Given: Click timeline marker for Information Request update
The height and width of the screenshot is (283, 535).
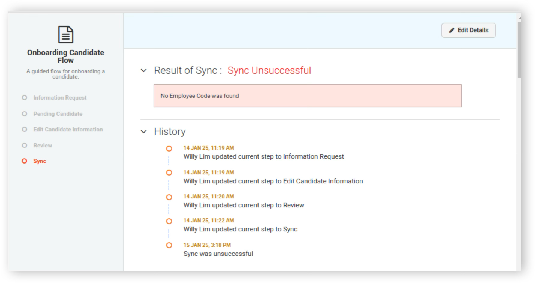Looking at the screenshot, I should [169, 149].
